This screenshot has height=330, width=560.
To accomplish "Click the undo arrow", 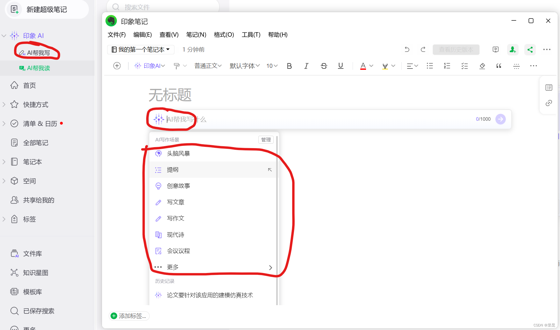I will 407,49.
